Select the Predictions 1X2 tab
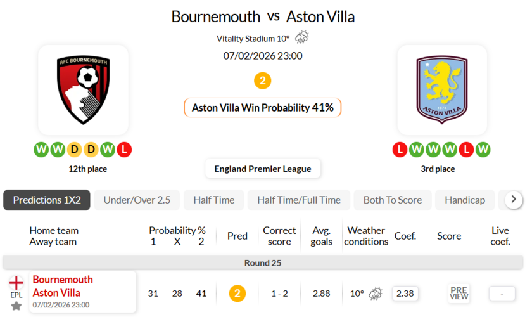The width and height of the screenshot is (532, 317). pos(47,200)
